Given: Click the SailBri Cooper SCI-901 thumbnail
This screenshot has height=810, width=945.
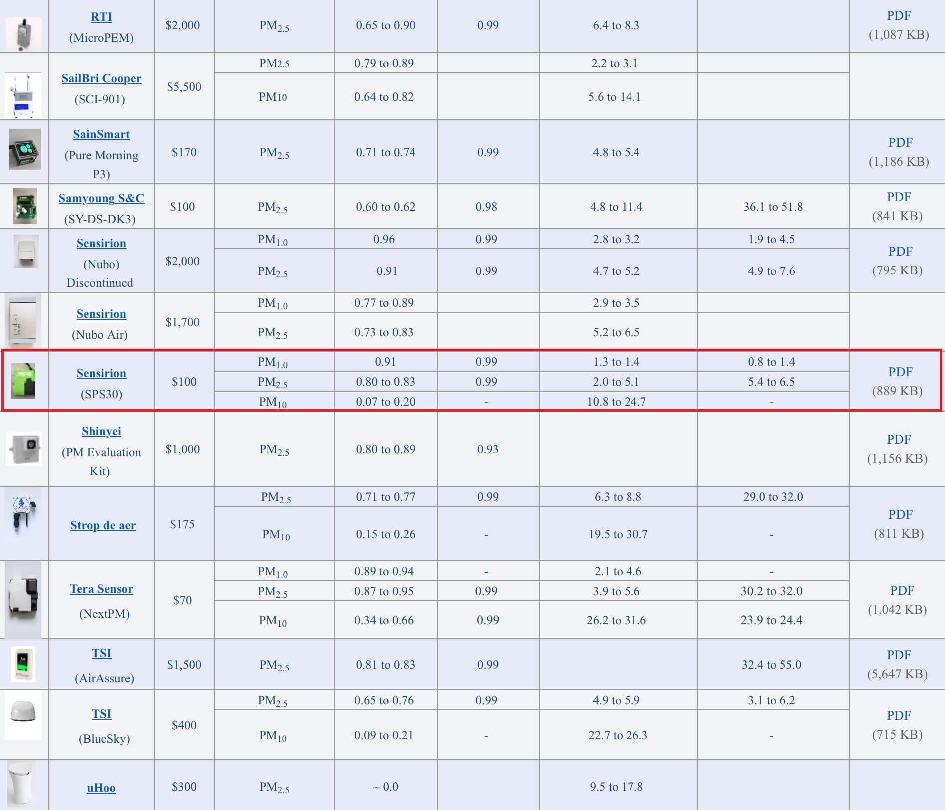Looking at the screenshot, I should click(x=23, y=95).
